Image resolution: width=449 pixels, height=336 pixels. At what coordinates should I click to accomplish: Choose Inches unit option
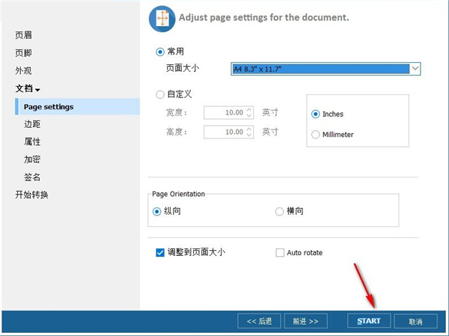pyautogui.click(x=315, y=114)
